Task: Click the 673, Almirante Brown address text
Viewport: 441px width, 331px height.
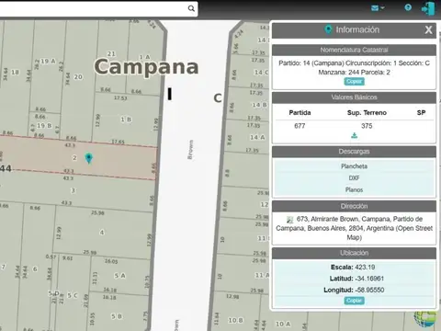Action: tap(355, 228)
